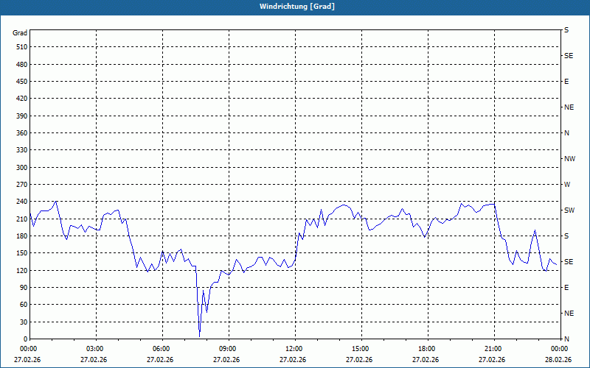Image resolution: width=590 pixels, height=368 pixels.
Task: Click the 15:00 time axis label
Action: tap(360, 349)
